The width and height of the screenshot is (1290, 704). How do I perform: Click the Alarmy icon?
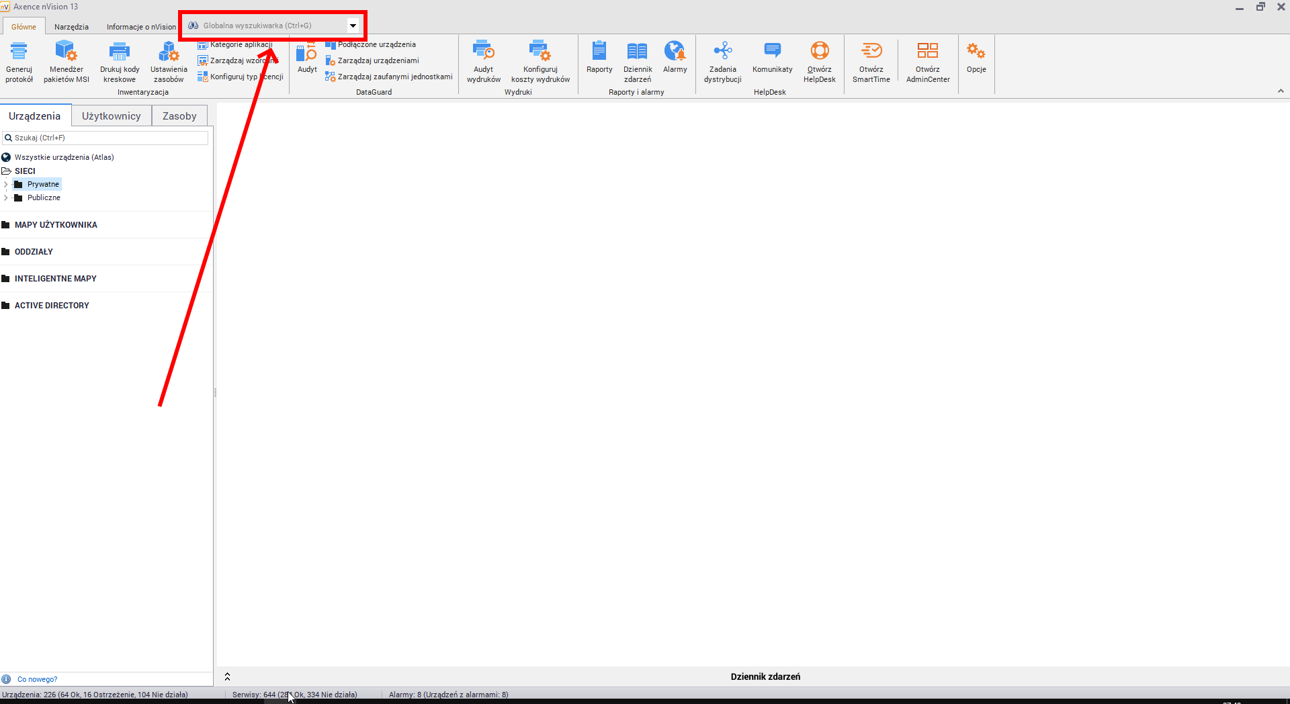[675, 52]
